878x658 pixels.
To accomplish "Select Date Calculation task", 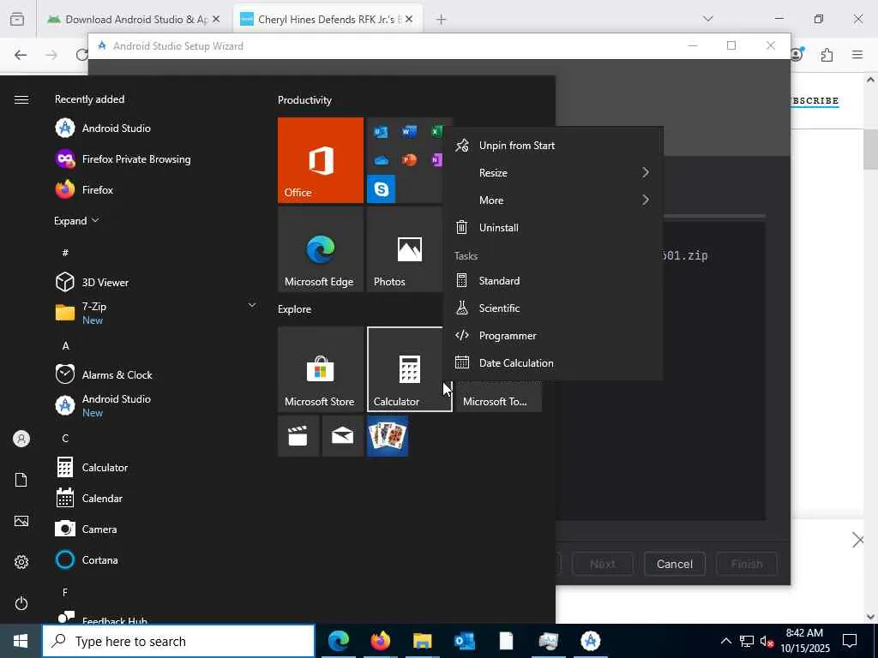I will click(553, 363).
